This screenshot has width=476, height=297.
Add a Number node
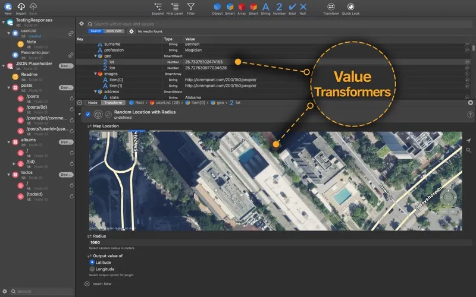click(279, 7)
